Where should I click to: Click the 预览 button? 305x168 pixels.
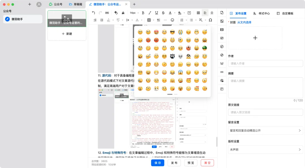pyautogui.click(x=191, y=163)
